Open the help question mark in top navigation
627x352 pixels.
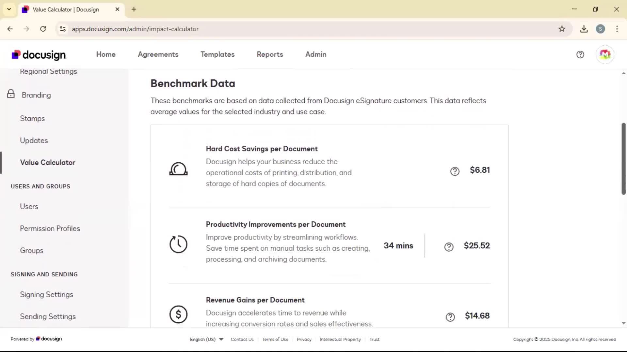click(x=580, y=55)
